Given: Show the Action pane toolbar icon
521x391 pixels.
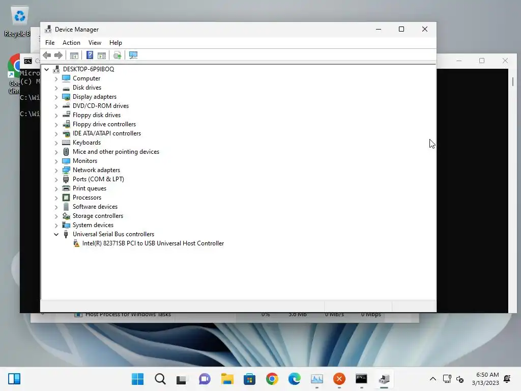Looking at the screenshot, I should click(102, 55).
